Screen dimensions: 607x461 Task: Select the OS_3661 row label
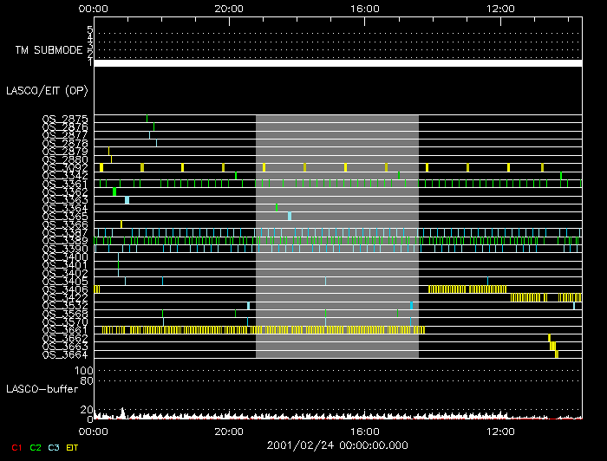click(x=64, y=330)
